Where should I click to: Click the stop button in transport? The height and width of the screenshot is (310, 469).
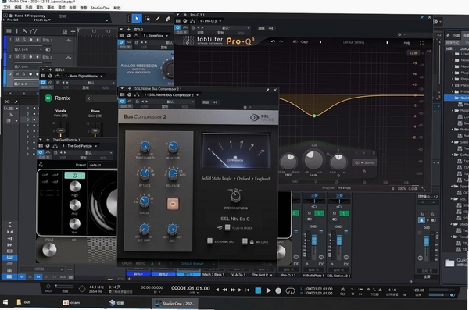tap(258, 290)
